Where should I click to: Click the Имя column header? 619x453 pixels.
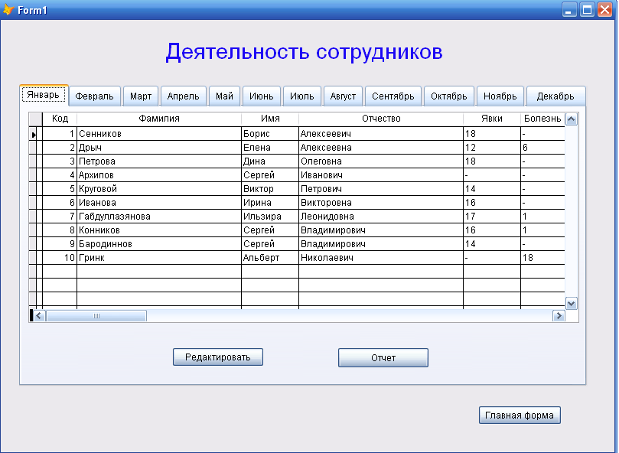pos(270,119)
